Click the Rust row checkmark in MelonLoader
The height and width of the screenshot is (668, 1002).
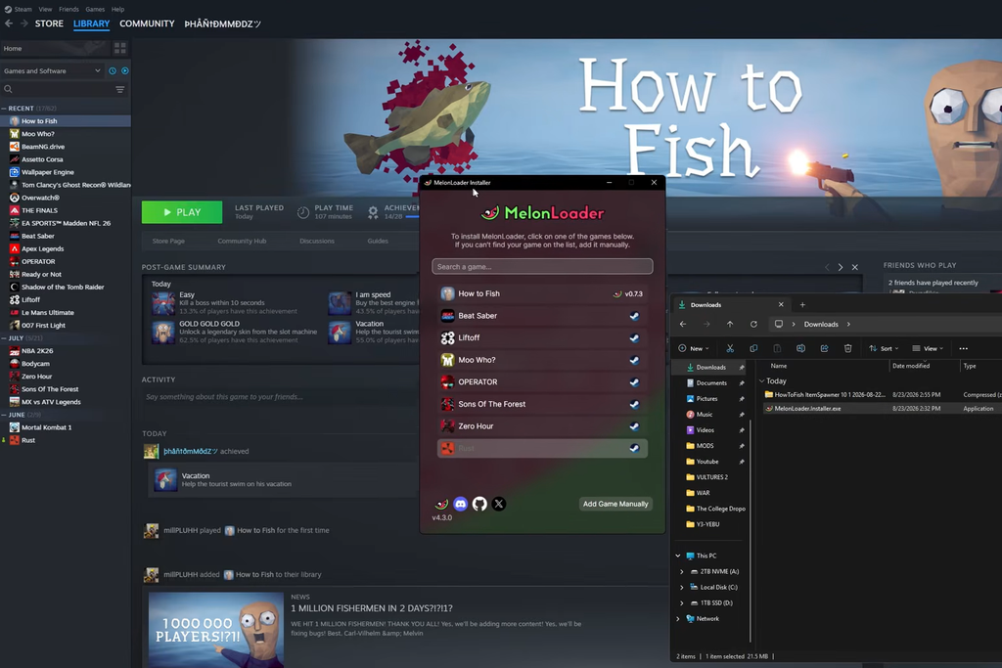634,448
